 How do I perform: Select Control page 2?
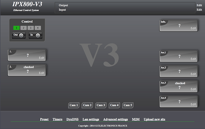pyautogui.click(x=23, y=28)
